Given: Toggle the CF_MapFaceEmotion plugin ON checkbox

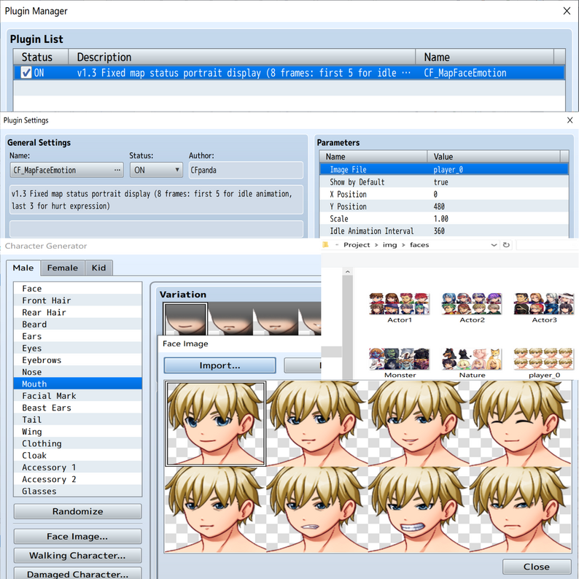Looking at the screenshot, I should click(26, 72).
